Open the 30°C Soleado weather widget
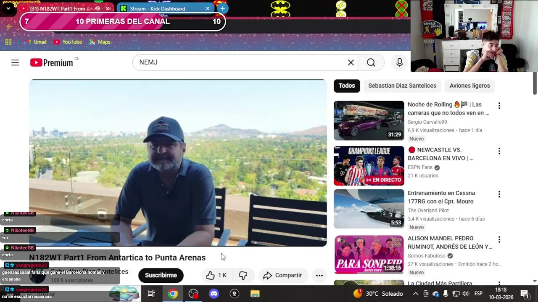 coord(378,294)
